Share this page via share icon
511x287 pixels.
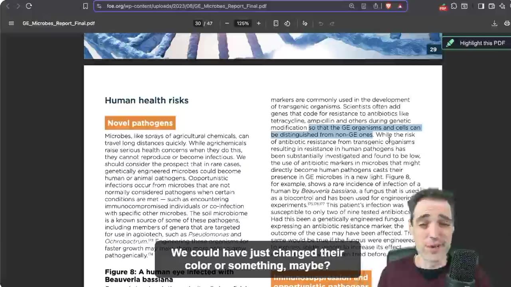pyautogui.click(x=376, y=6)
